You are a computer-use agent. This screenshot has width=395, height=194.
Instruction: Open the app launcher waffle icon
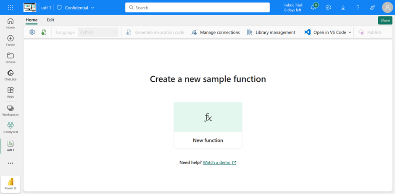(11, 8)
